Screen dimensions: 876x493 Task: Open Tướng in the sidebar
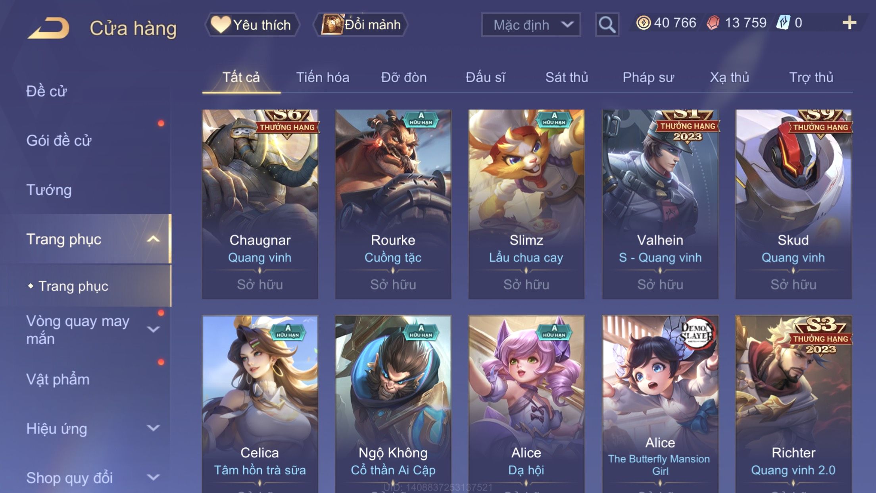(49, 190)
